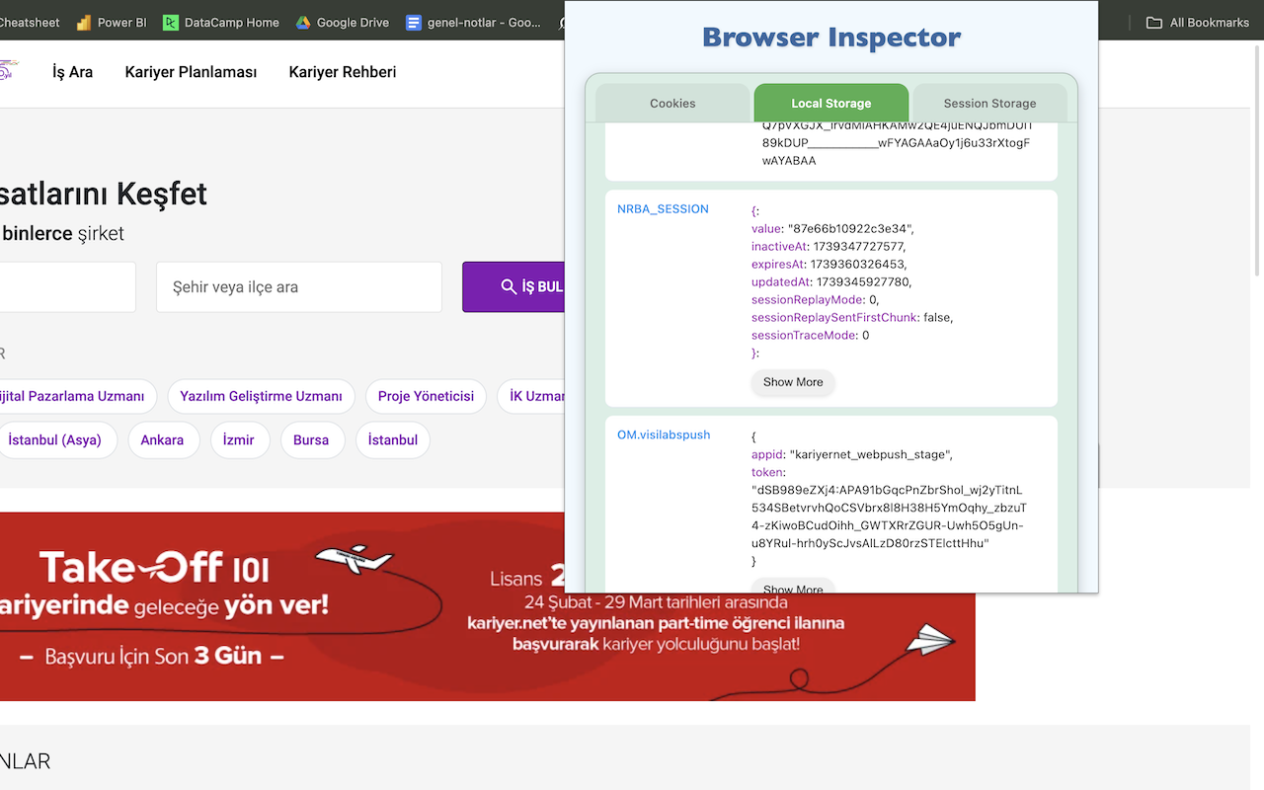The height and width of the screenshot is (790, 1264).
Task: Select the Proje Yöneticisi chip
Action: coord(426,396)
